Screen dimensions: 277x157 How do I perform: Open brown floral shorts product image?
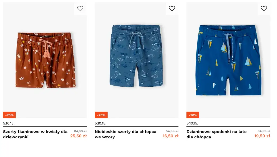(45, 60)
